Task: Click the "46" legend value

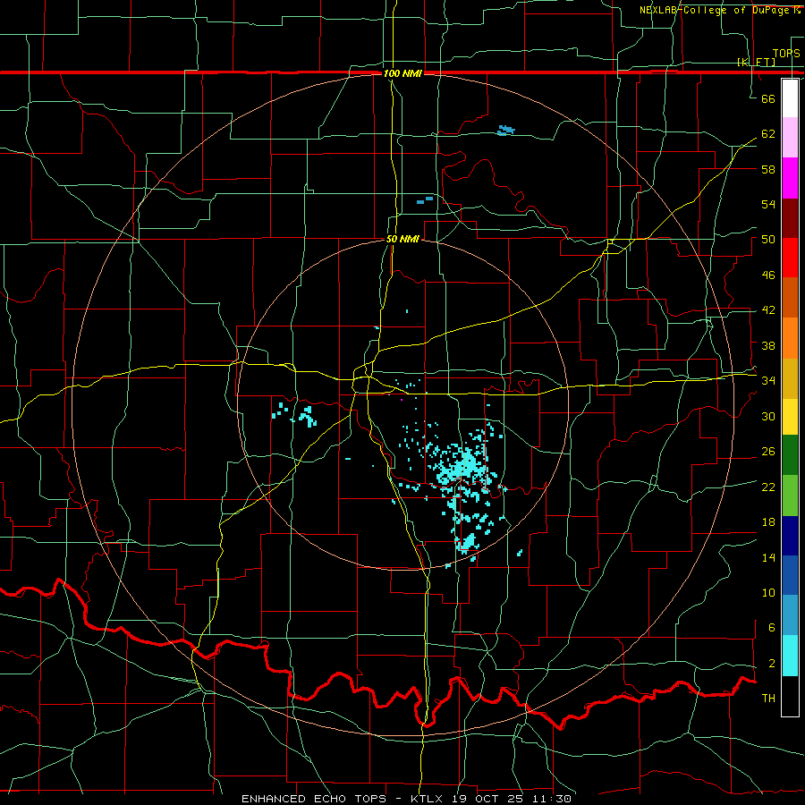Action: [x=768, y=275]
